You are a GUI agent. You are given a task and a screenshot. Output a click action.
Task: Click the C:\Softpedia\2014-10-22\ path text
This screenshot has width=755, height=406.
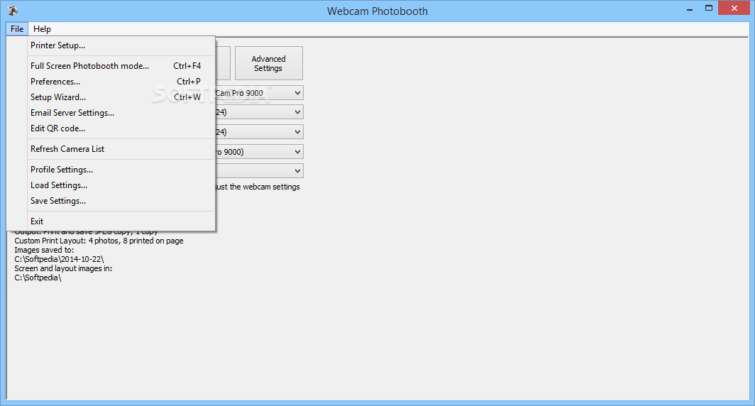pos(59,259)
